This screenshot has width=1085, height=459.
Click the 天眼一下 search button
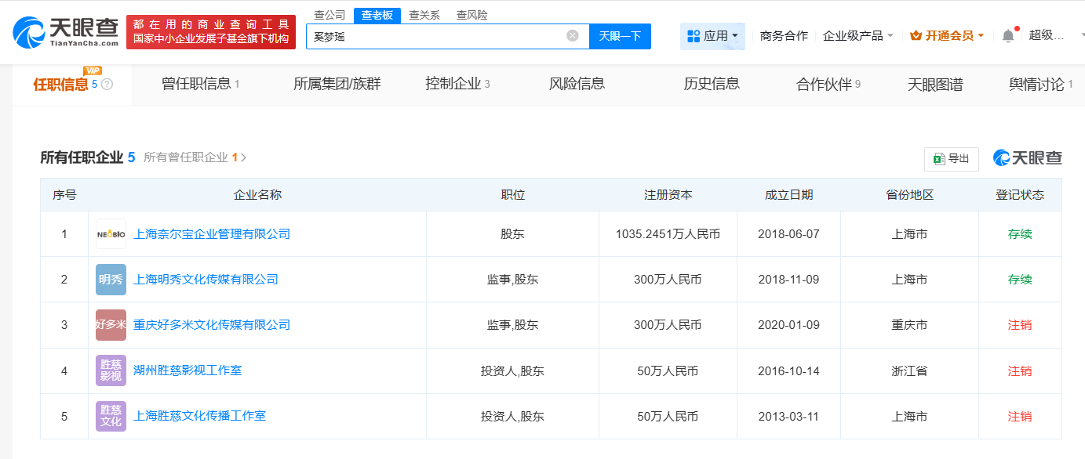[620, 36]
